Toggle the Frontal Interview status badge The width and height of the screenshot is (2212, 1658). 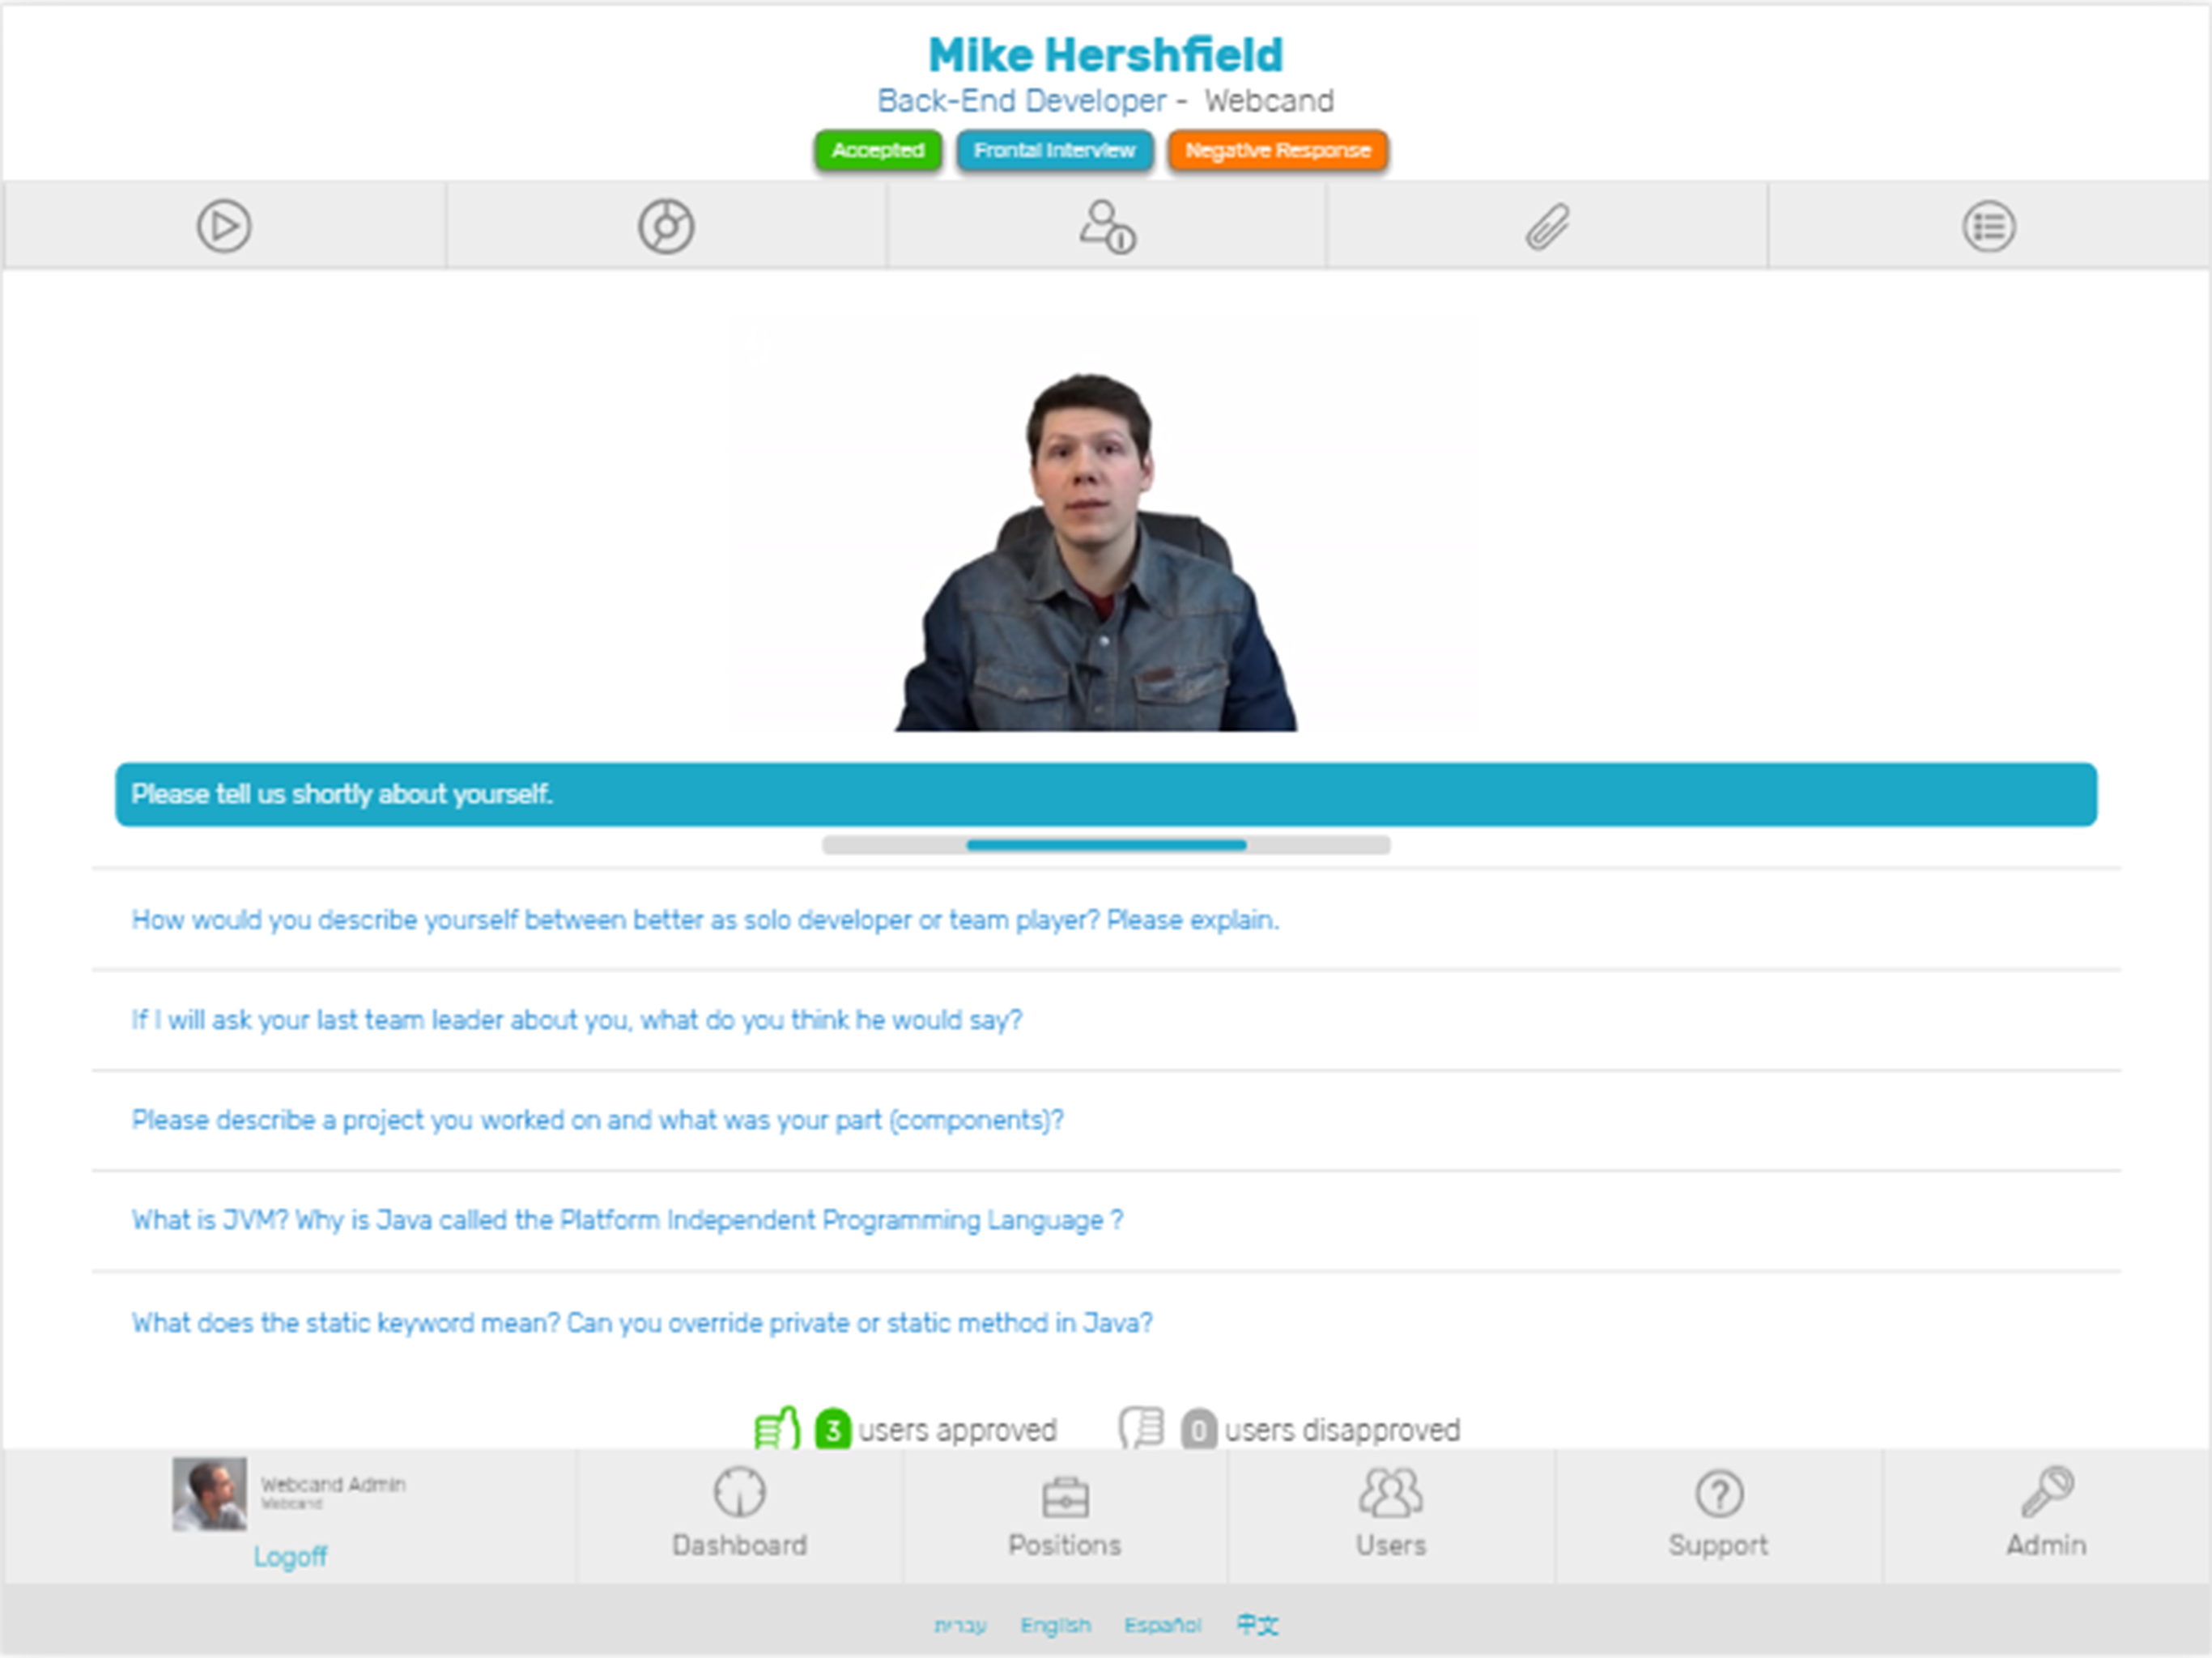[x=1054, y=151]
